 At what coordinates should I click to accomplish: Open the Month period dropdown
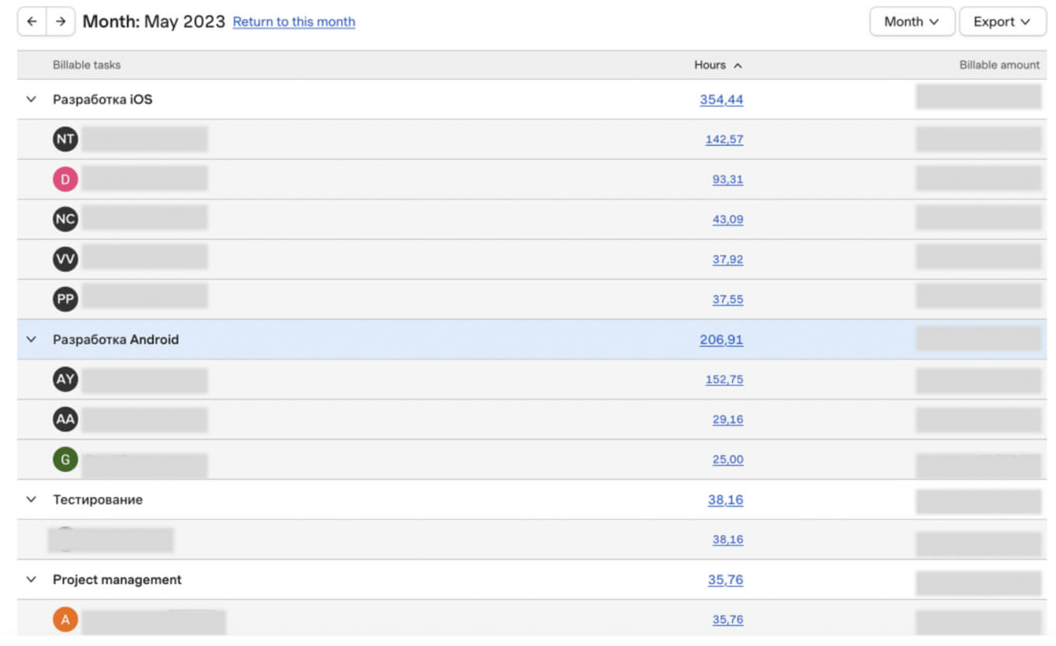tap(912, 22)
